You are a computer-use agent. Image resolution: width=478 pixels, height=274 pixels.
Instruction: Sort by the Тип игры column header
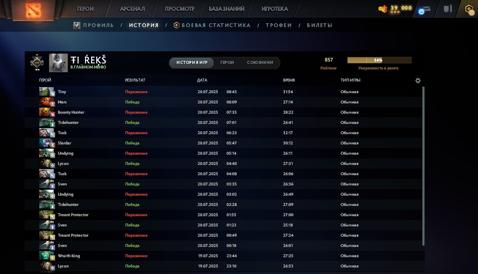(x=350, y=80)
